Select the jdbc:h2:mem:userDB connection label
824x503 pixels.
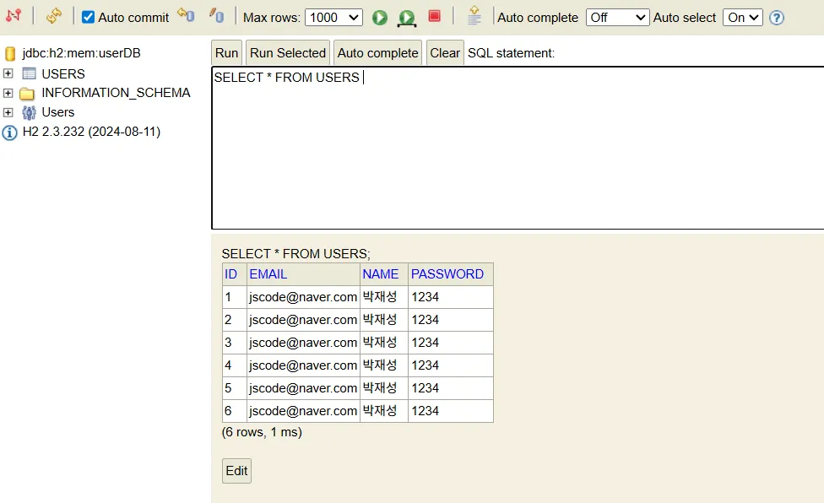[x=81, y=53]
